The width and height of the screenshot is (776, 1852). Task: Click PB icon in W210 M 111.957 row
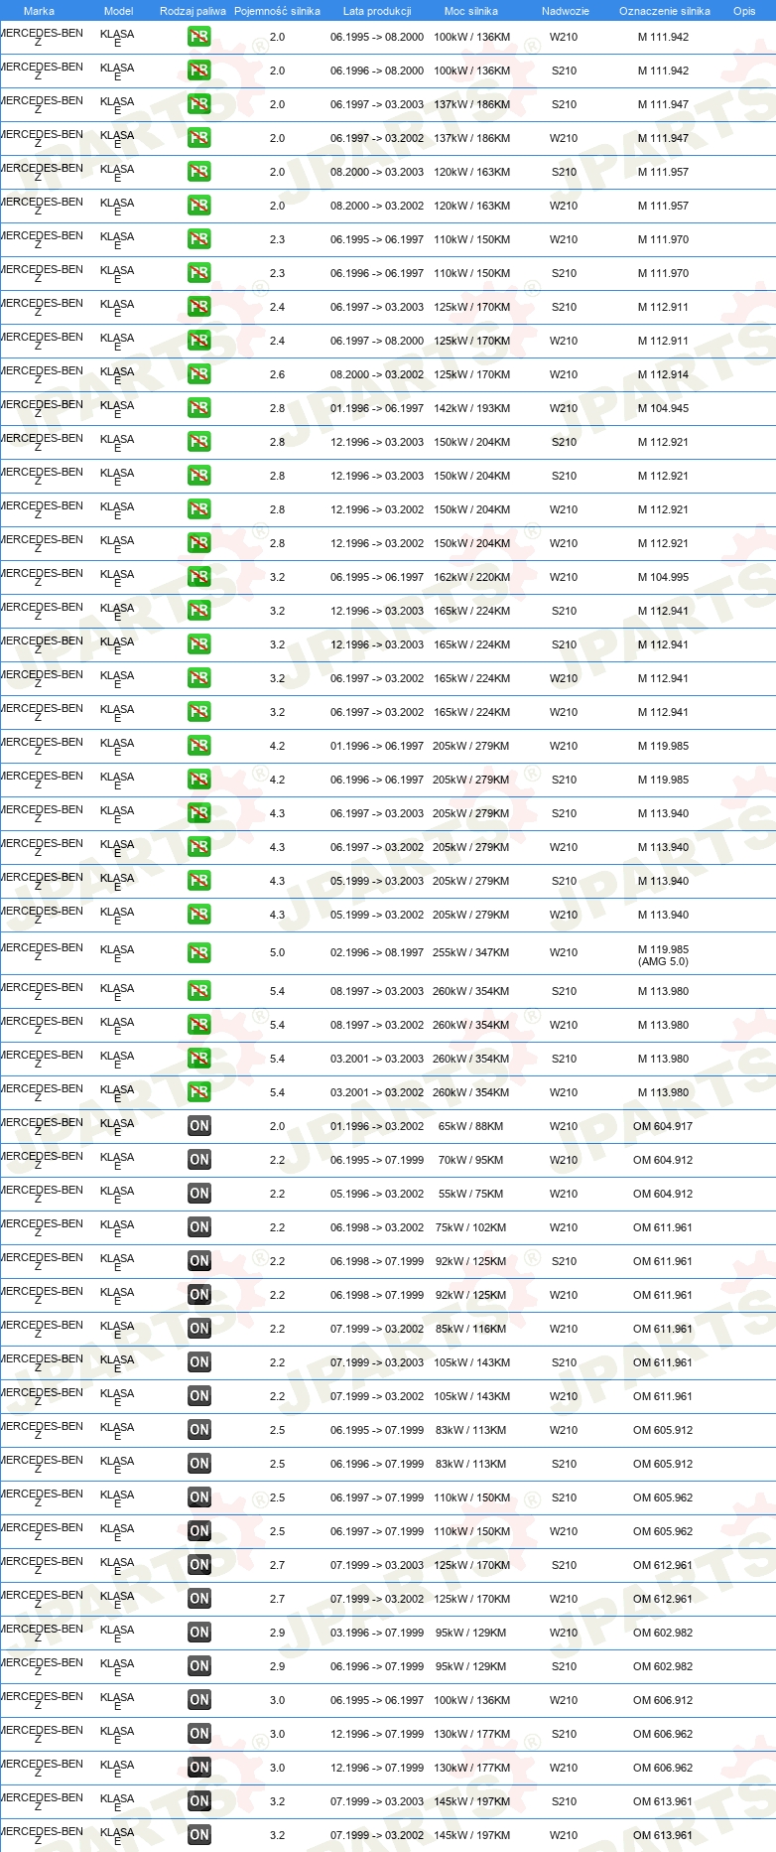point(199,206)
